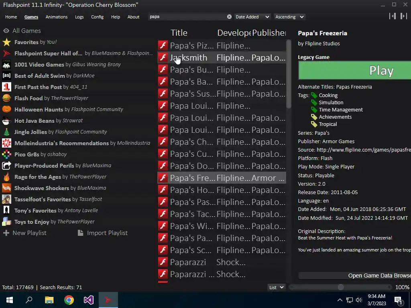Switch to the Games tab

(x=31, y=17)
